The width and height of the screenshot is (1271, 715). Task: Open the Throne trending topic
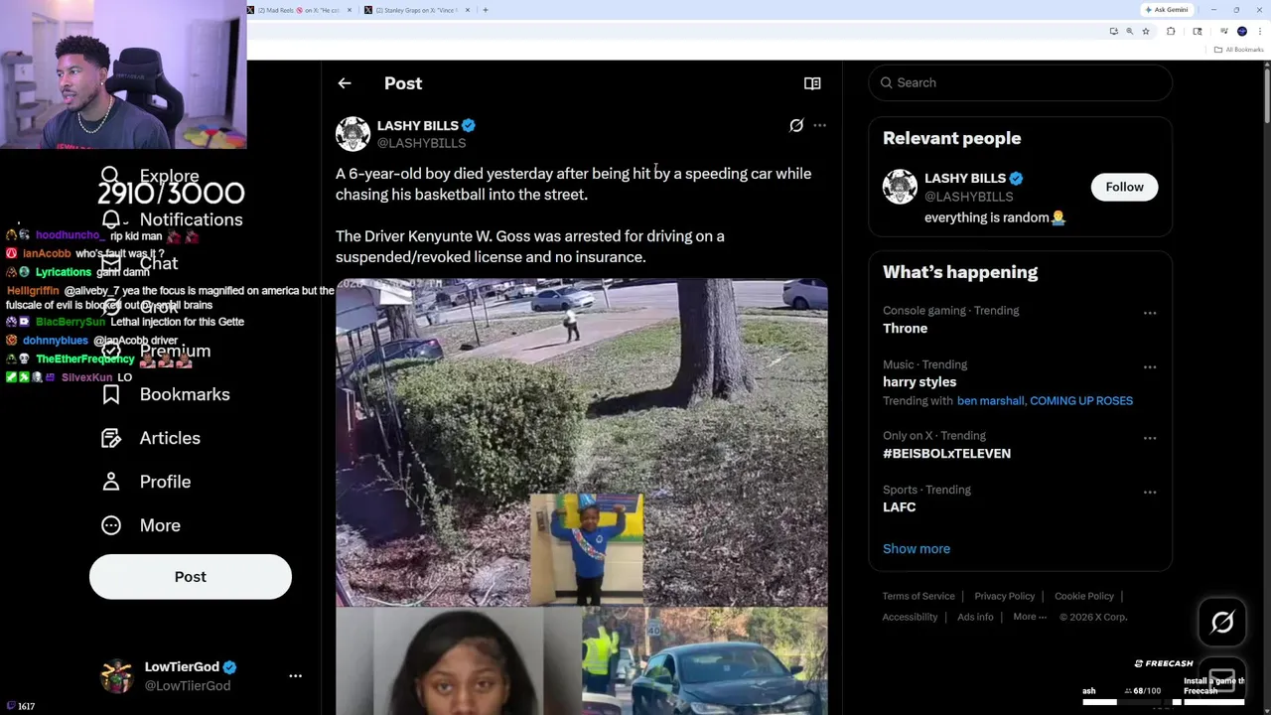(905, 328)
